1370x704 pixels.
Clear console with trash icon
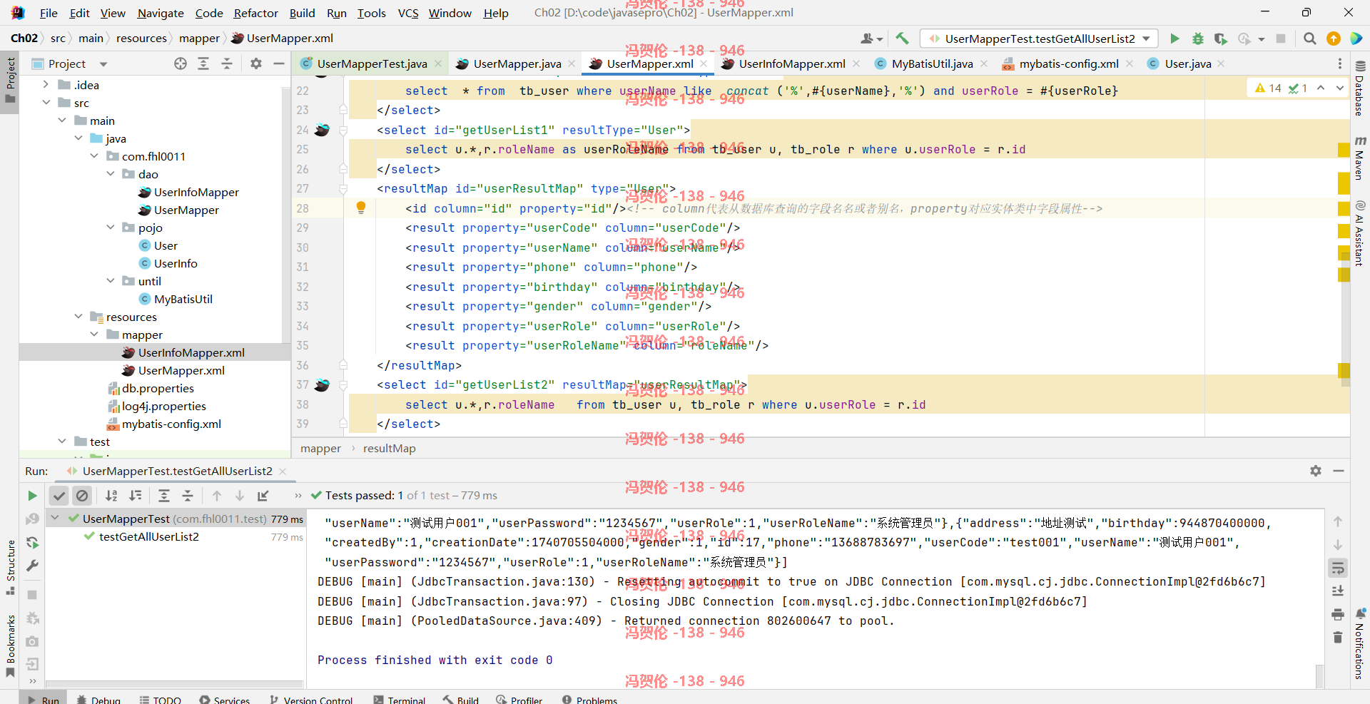1338,637
